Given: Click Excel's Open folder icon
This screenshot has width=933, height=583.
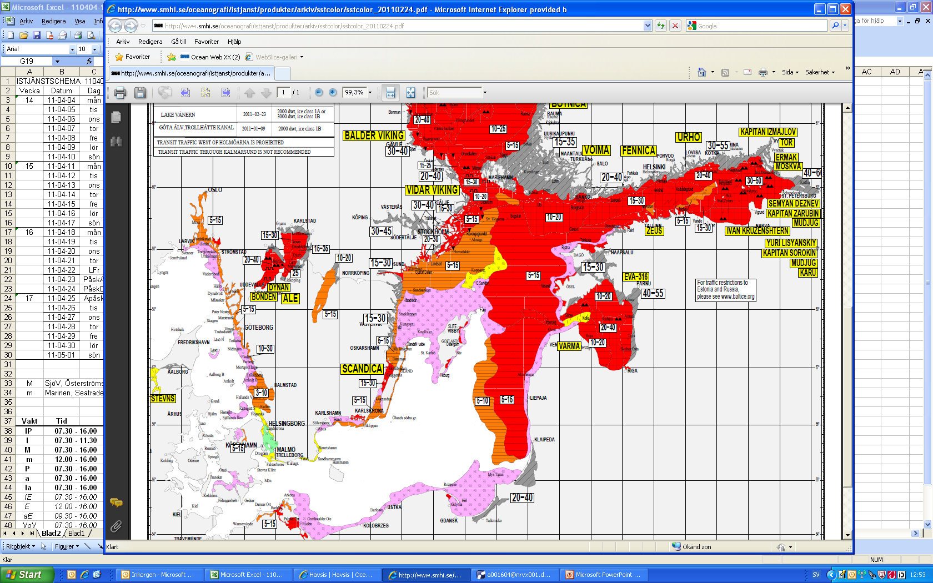Looking at the screenshot, I should (24, 35).
